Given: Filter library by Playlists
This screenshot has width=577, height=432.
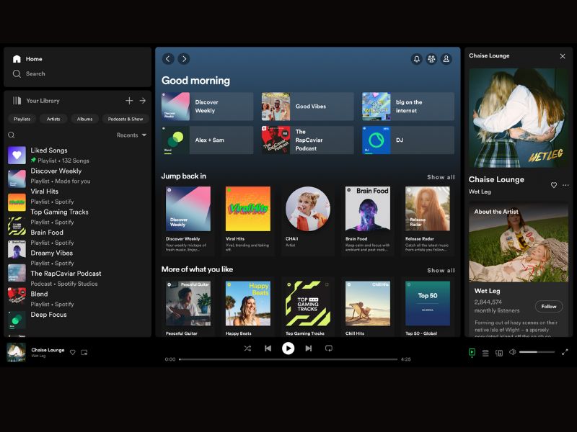Looking at the screenshot, I should pyautogui.click(x=22, y=119).
